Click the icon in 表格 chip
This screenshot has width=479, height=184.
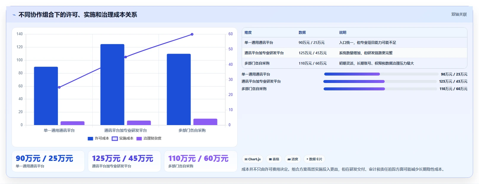coord(270,159)
